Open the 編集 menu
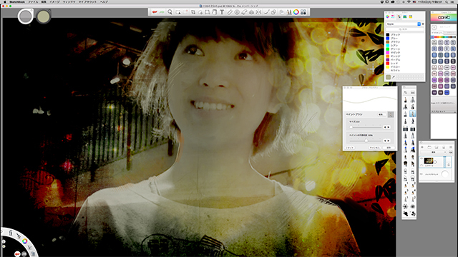 pos(44,1)
